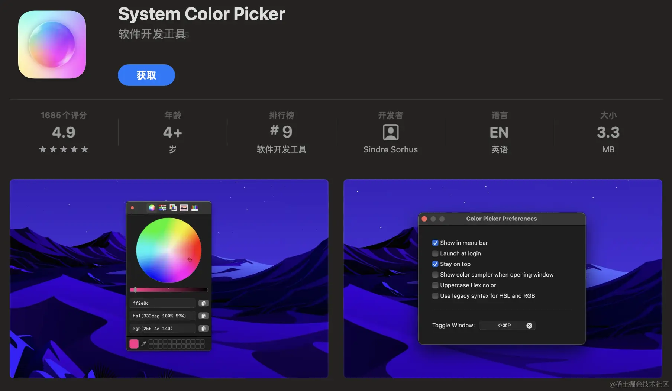Click inside the color wheel
Screen dimensions: 672x391
(x=169, y=250)
